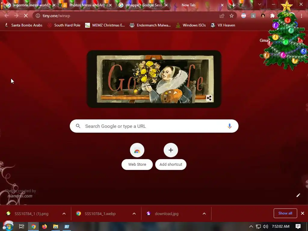
Task: Open network status in system tray
Action: point(258,226)
